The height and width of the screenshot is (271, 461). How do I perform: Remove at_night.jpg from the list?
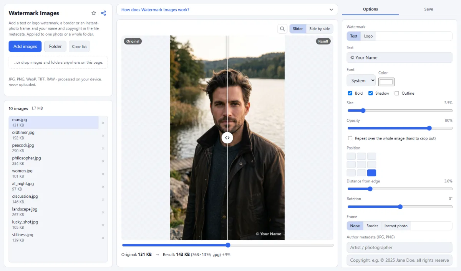tap(103, 187)
